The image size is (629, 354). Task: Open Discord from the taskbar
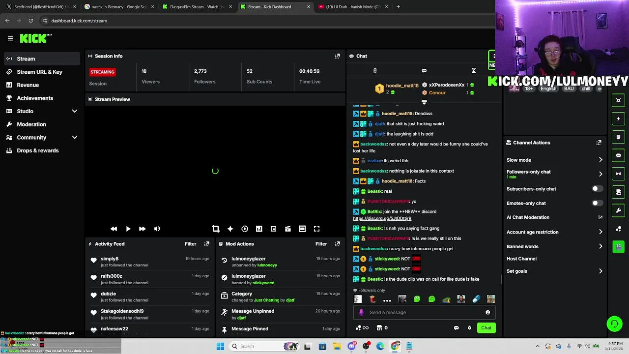[351, 346]
